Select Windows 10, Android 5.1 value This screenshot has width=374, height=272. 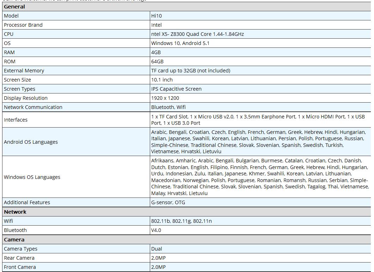(x=180, y=43)
